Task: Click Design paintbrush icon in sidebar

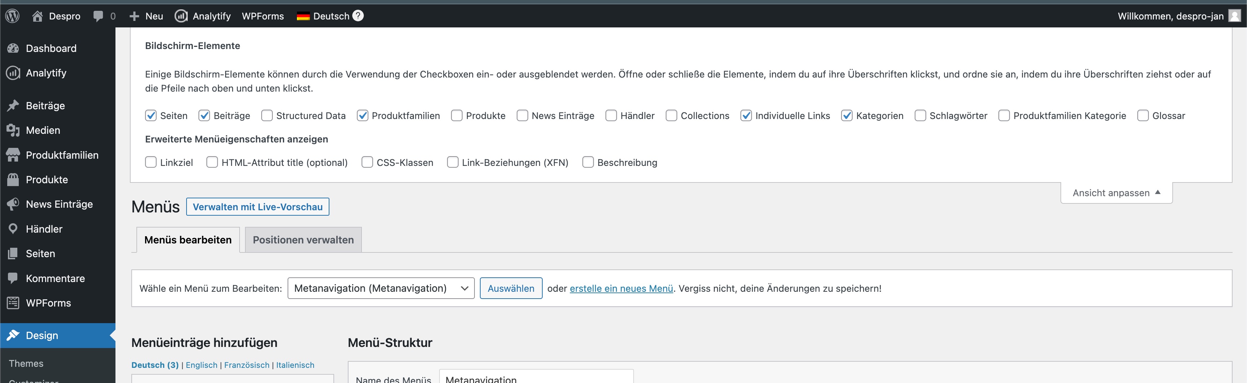Action: click(x=13, y=335)
